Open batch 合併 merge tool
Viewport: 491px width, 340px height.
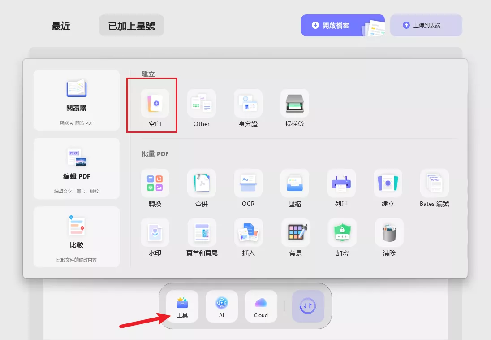point(201,183)
